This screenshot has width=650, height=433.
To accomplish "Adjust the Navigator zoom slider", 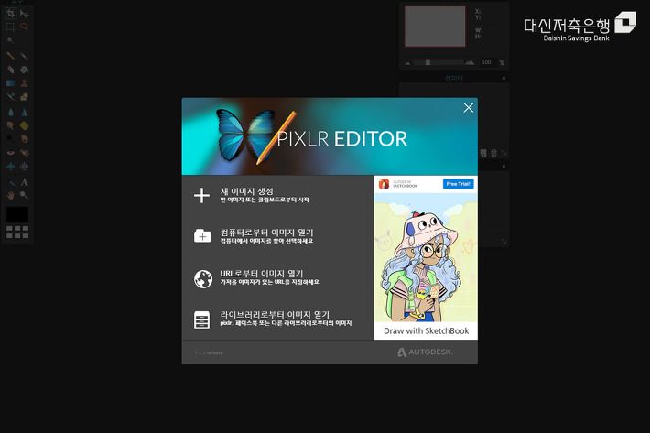I will pyautogui.click(x=428, y=62).
